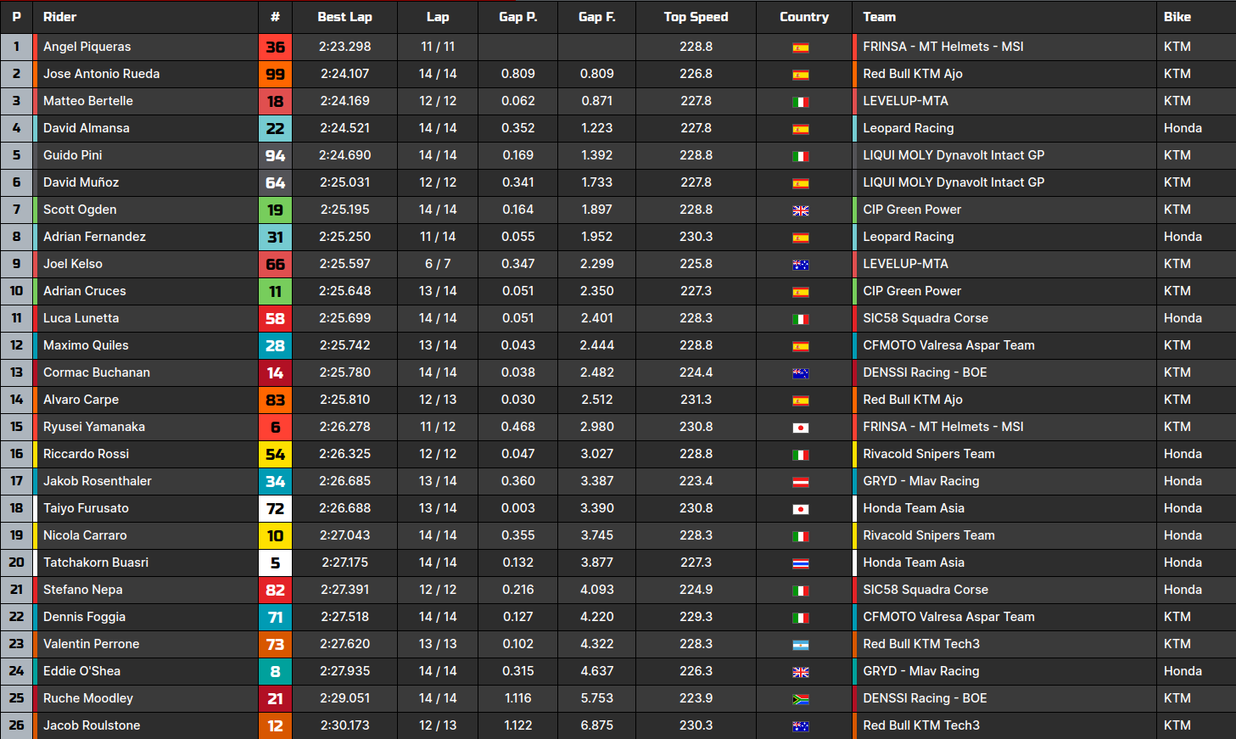1236x739 pixels.
Task: Sort by the Best Lap column header
Action: pos(344,17)
